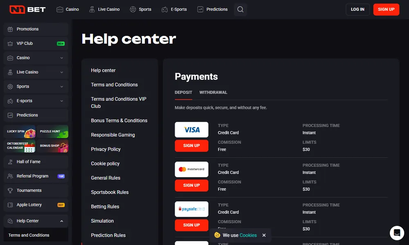The width and height of the screenshot is (409, 245).
Task: Open General Rules page
Action: tap(106, 178)
